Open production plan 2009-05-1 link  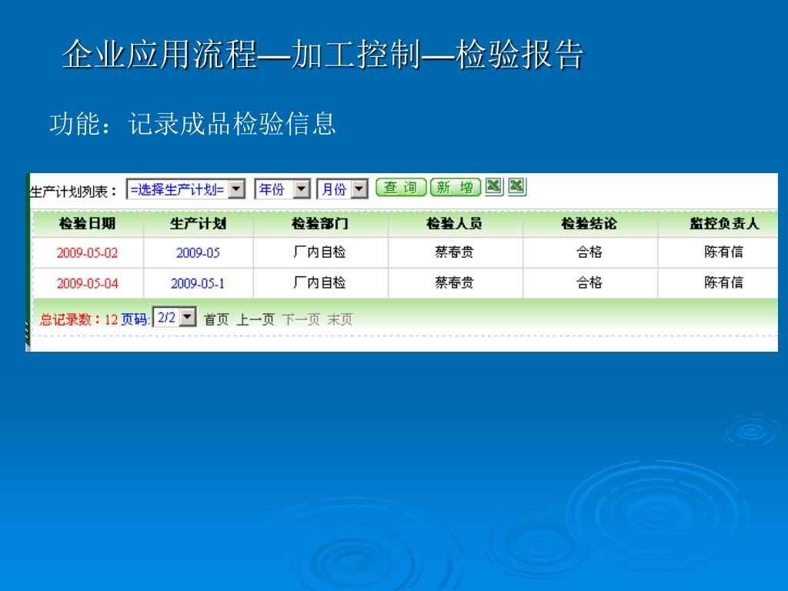(198, 283)
